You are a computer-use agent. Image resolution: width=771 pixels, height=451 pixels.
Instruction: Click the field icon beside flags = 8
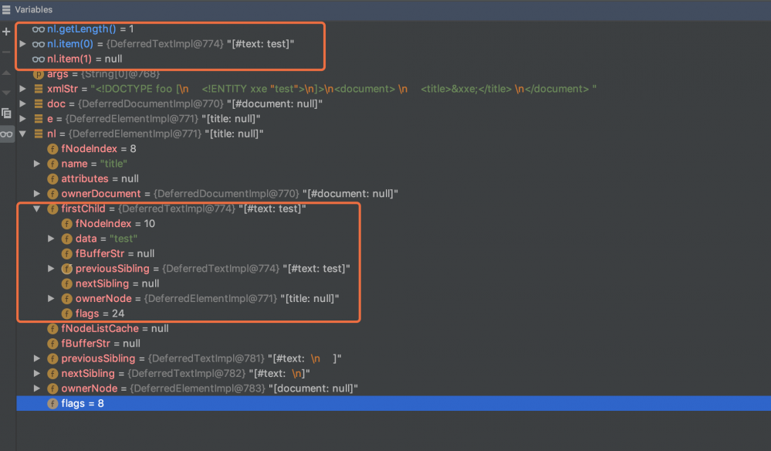pyautogui.click(x=52, y=404)
